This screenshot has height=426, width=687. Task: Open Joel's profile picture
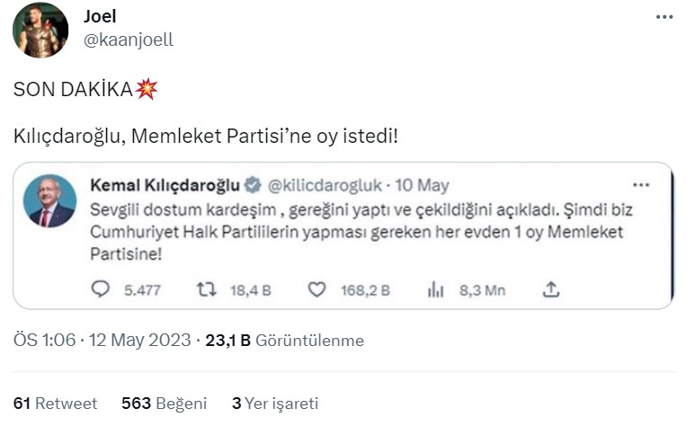tap(40, 30)
